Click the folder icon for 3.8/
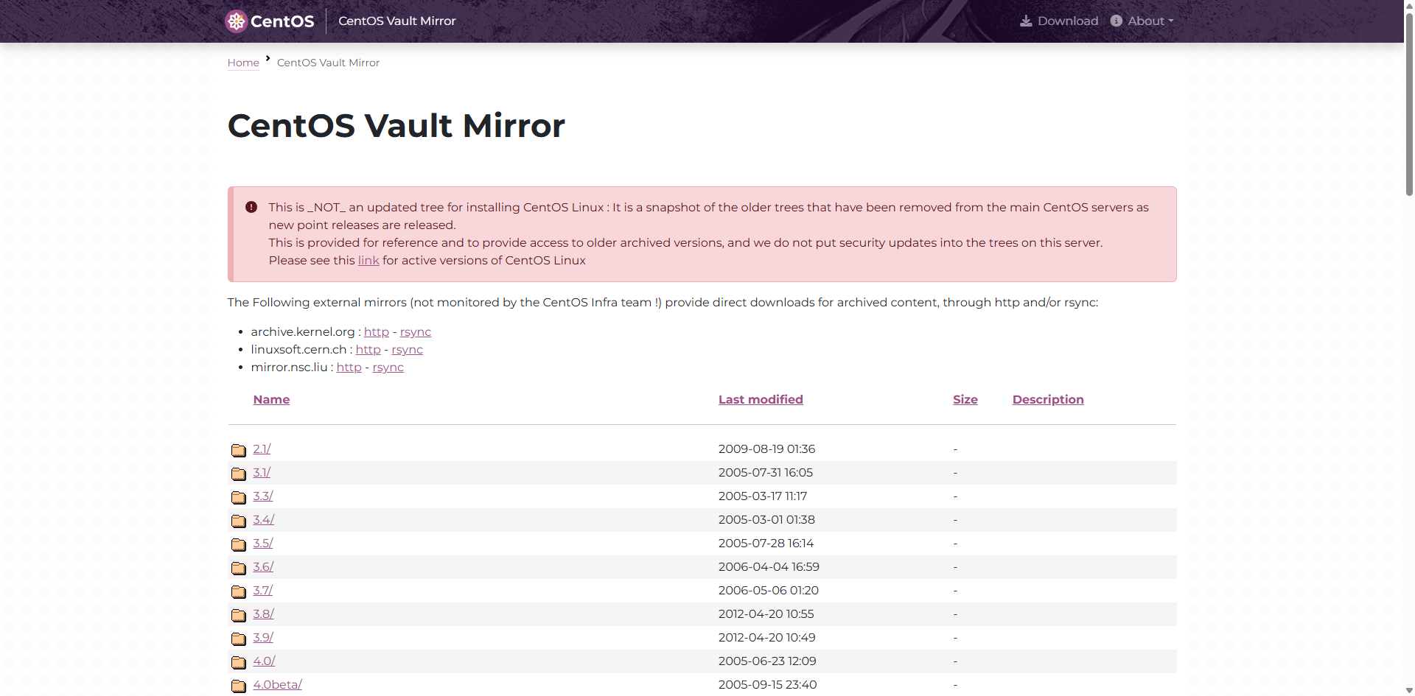 pos(239,615)
